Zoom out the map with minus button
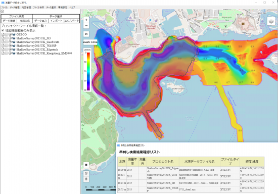Viewport: 278px width, 194px height. click(x=86, y=26)
